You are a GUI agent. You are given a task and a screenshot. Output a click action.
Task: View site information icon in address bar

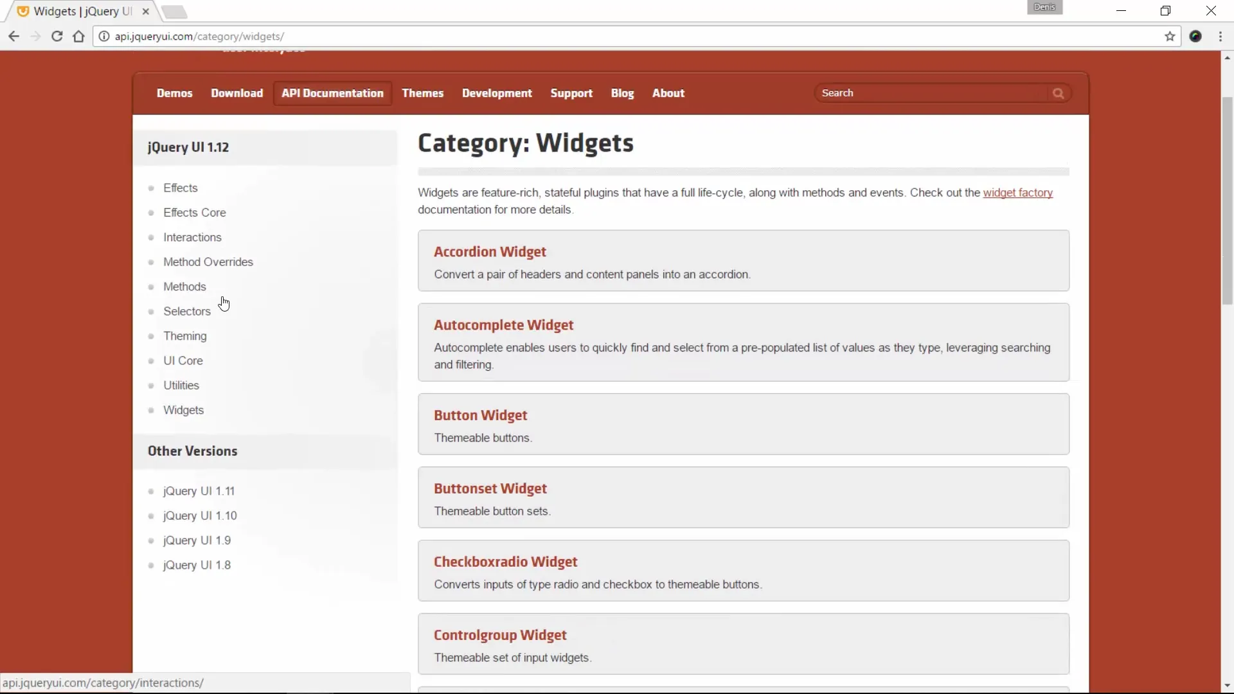[103, 37]
